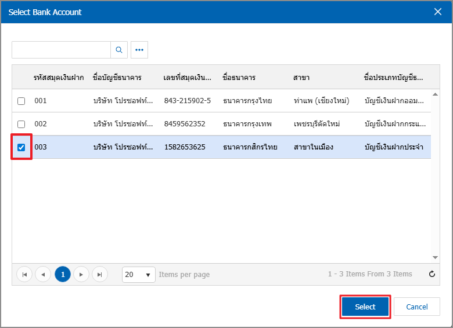Viewport: 453px width, 328px height.
Task: Jump to the last page of results
Action: click(100, 274)
